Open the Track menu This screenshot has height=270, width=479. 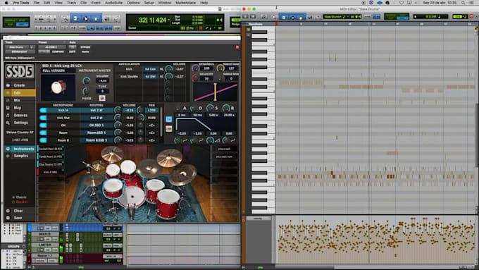point(71,3)
